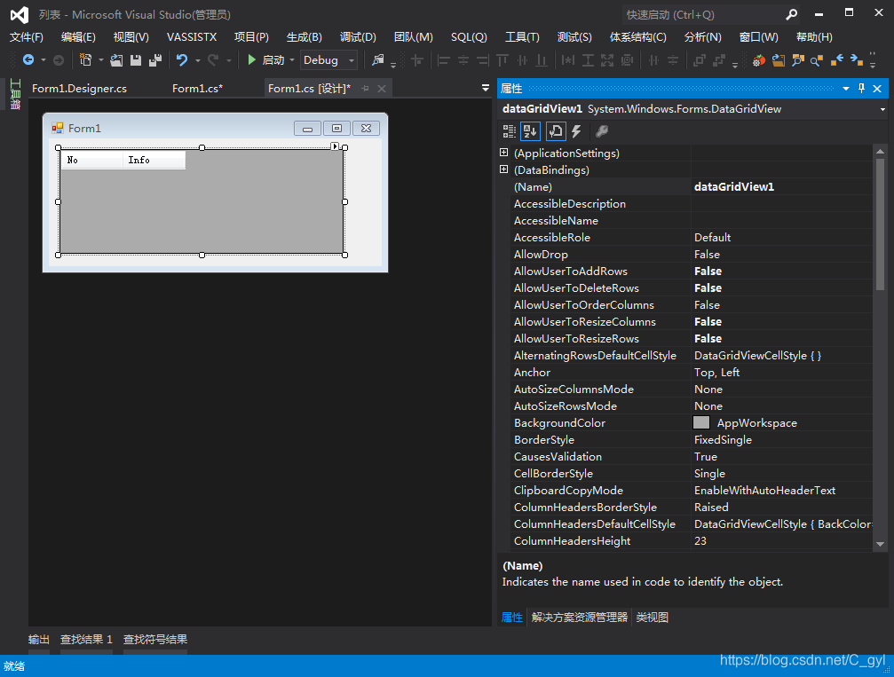
Task: Show the Properties page icon
Action: click(556, 131)
